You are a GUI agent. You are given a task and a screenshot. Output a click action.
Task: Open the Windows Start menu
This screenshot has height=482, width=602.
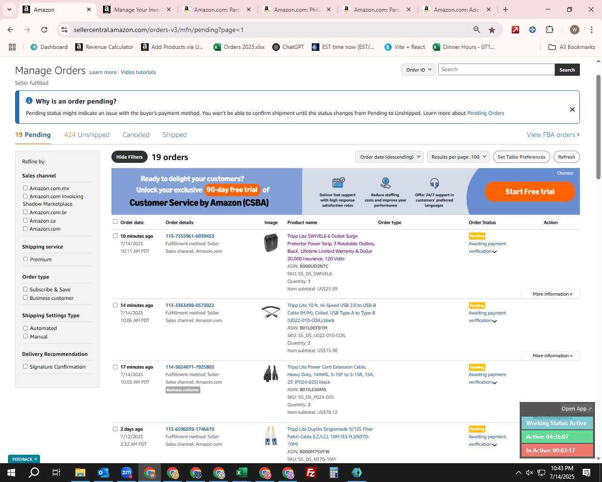[11, 473]
